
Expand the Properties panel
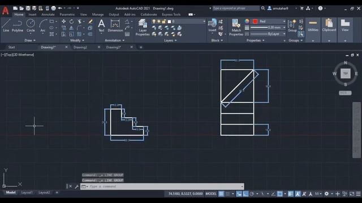click(x=255, y=40)
